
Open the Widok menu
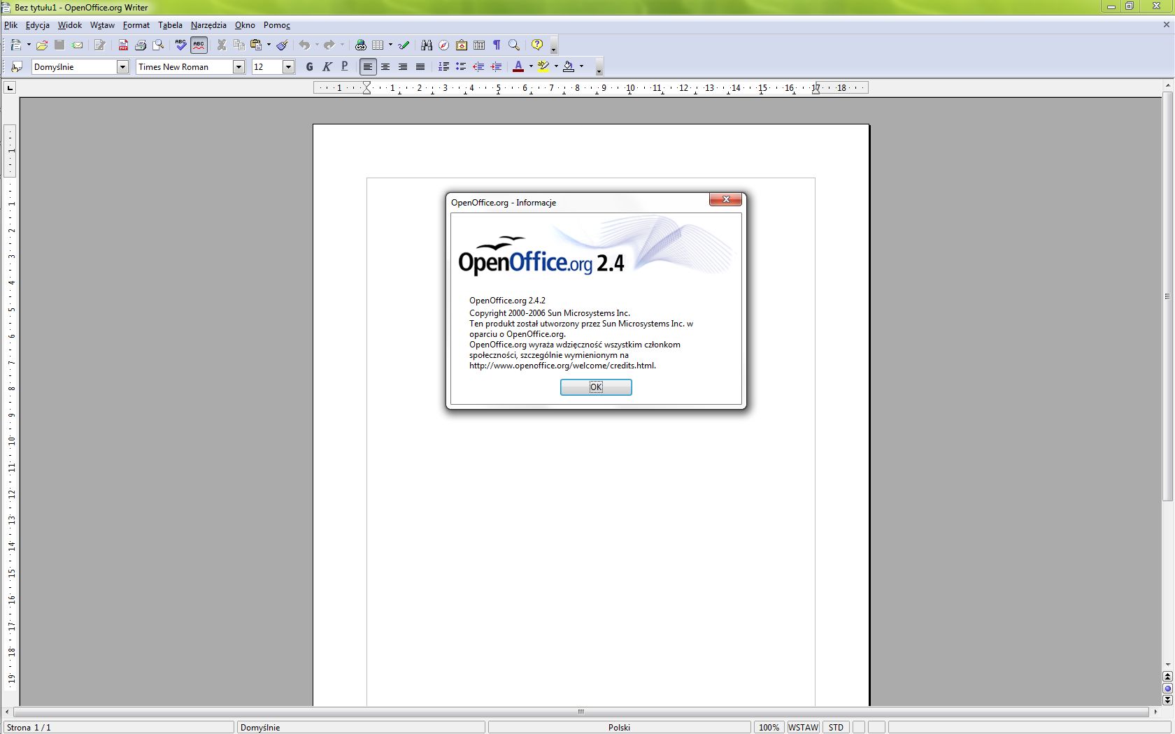pyautogui.click(x=70, y=25)
